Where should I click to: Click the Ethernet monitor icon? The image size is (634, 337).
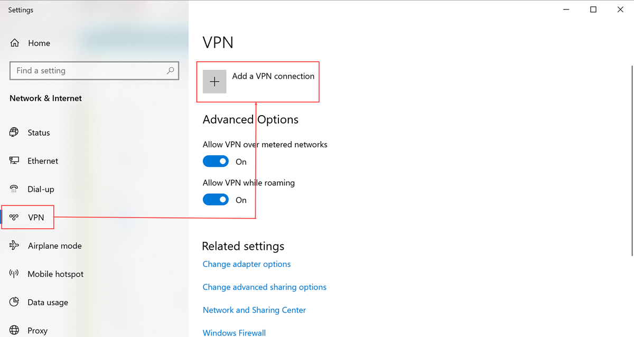pyautogui.click(x=14, y=161)
